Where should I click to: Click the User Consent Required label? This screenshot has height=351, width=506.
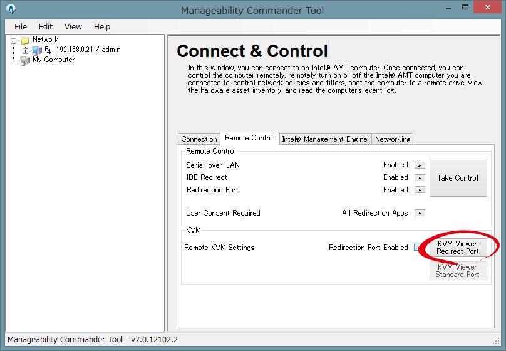[x=223, y=213]
